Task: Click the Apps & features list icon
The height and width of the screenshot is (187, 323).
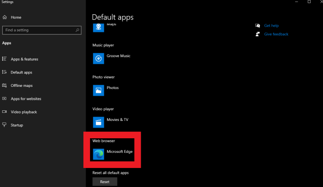Action: pos(4,59)
